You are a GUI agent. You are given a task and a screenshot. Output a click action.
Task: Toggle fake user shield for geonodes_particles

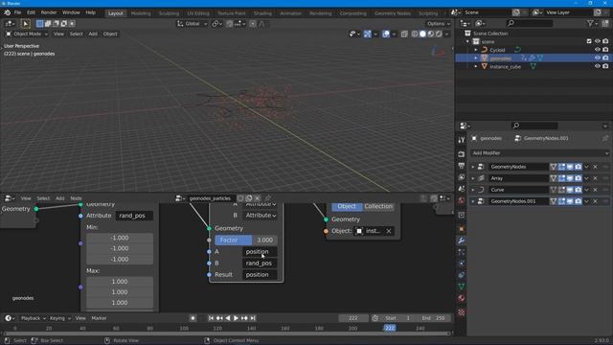[x=240, y=198]
